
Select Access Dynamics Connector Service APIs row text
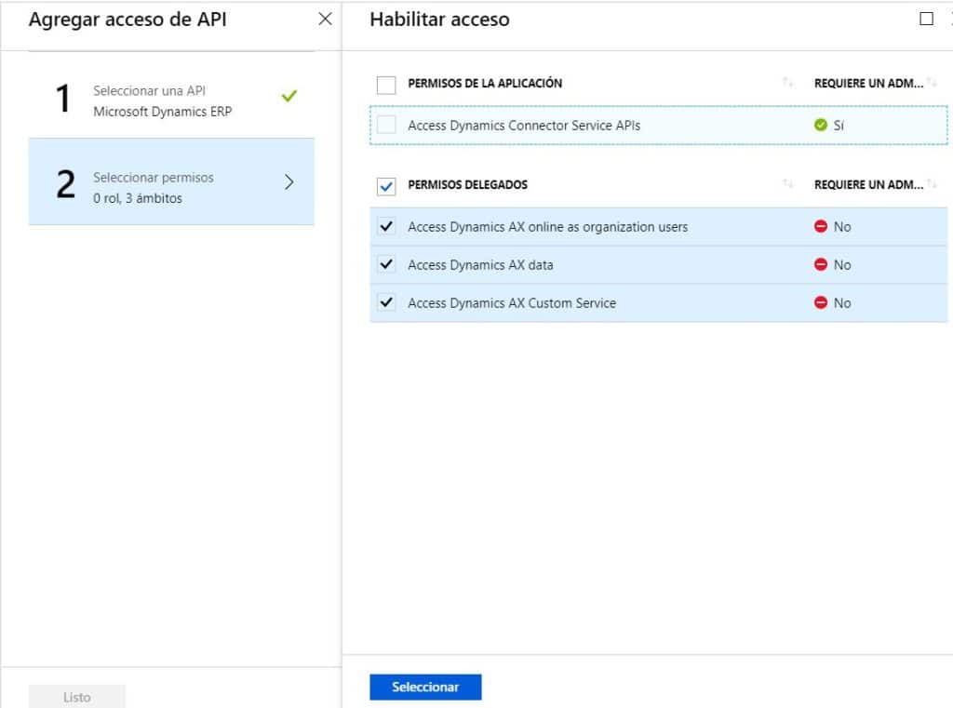tap(524, 126)
